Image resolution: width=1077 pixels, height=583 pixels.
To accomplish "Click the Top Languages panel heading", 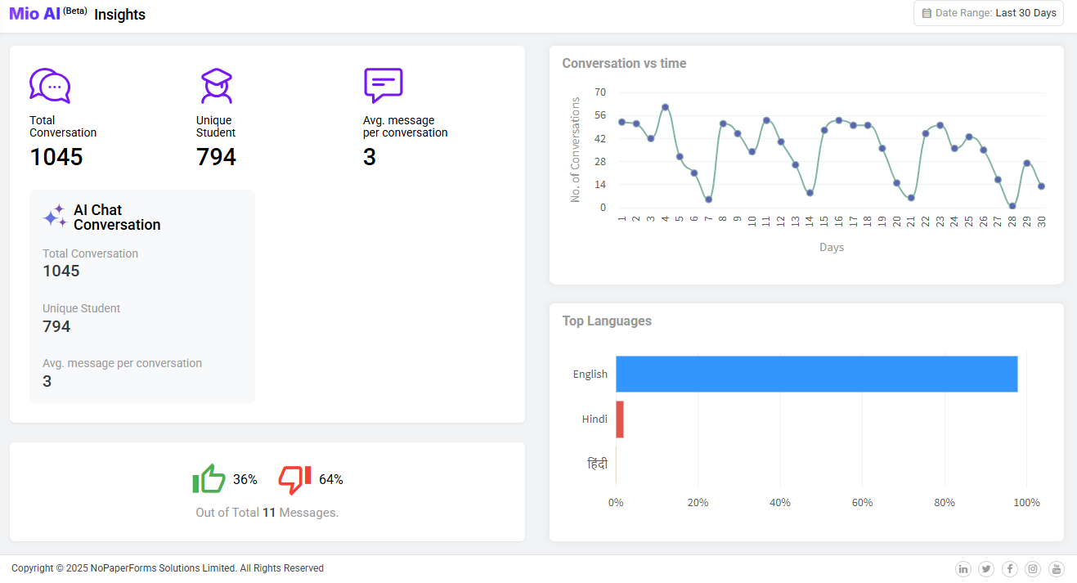I will [x=607, y=321].
